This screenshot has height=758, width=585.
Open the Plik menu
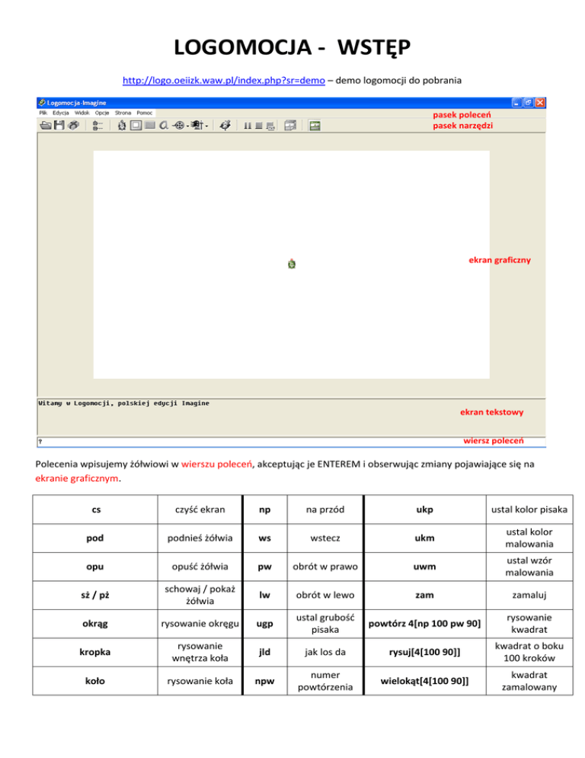44,113
